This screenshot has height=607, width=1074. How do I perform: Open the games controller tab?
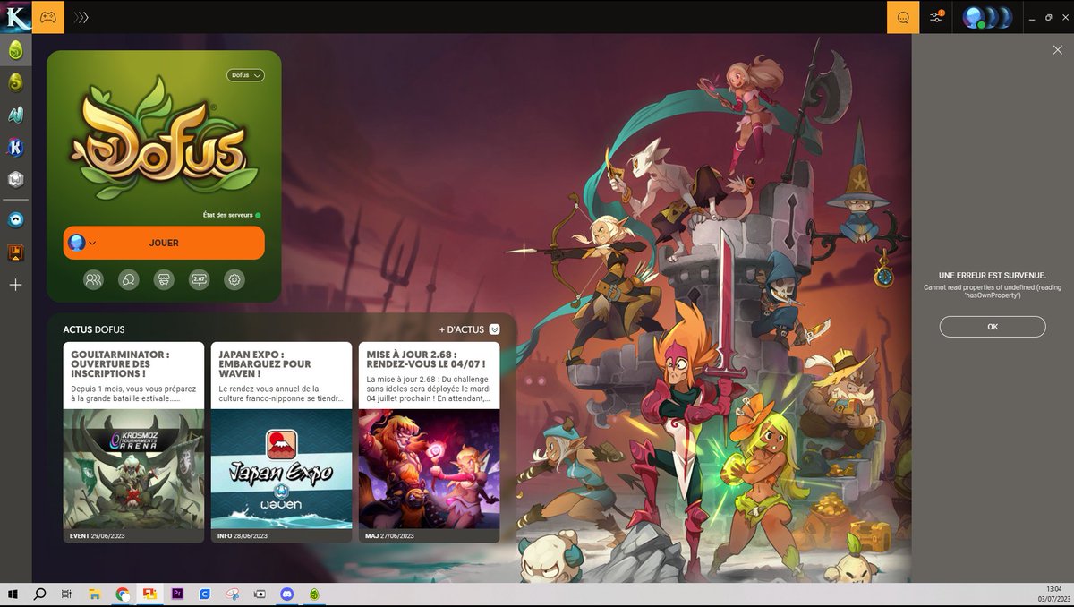(47, 17)
